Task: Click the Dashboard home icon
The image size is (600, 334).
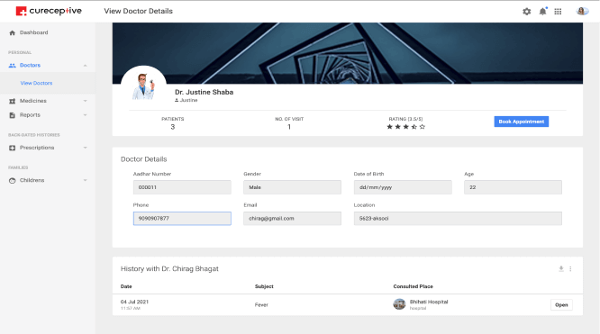Action: click(x=13, y=33)
